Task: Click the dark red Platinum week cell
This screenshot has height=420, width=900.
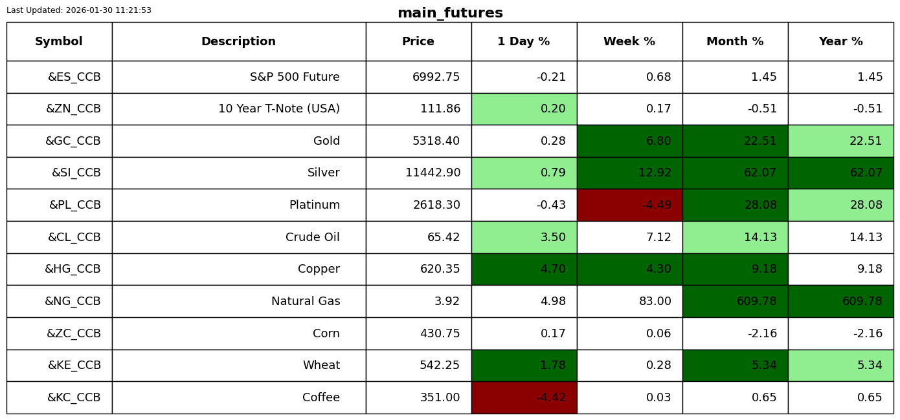Action: pos(629,205)
